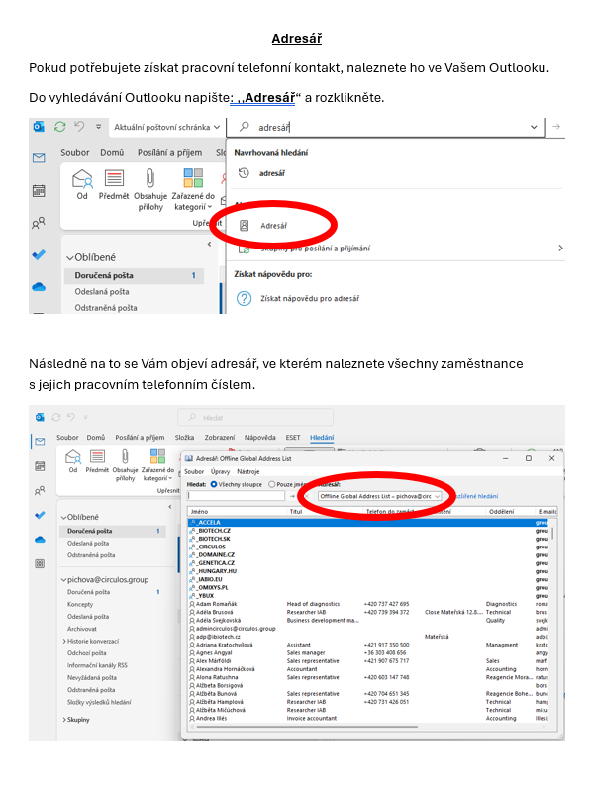Click the Mail icon in lower screenshot sidebar
Viewport: 592px width, 796px height.
(40, 442)
